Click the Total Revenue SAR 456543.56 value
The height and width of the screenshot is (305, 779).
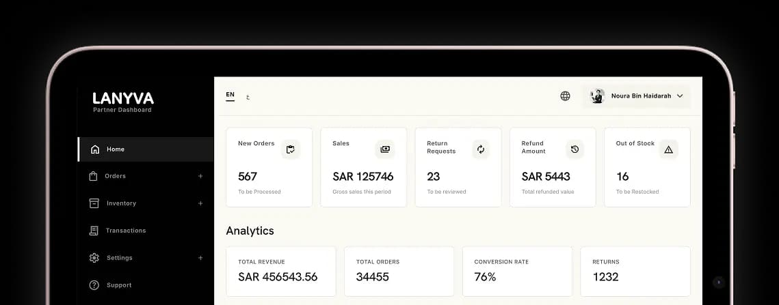pyautogui.click(x=278, y=277)
